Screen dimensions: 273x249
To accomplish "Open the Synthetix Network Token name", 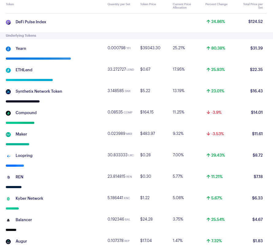I will [x=39, y=91].
